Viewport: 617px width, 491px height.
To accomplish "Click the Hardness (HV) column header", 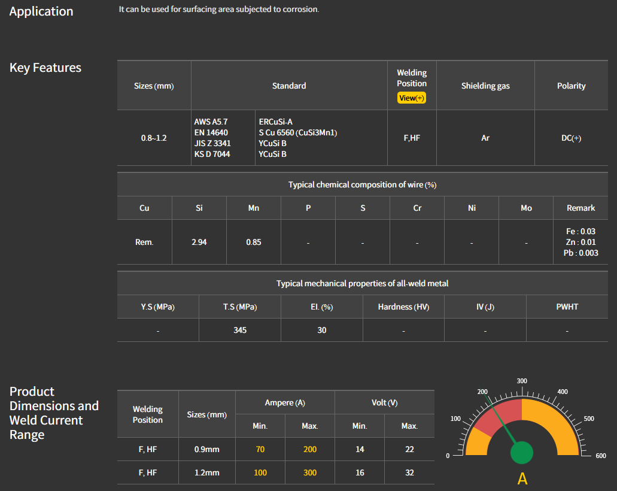I will click(x=403, y=307).
